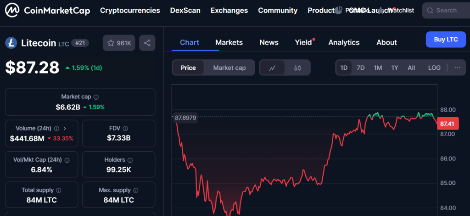This screenshot has height=216, width=470.
Task: Click the Holders info icon
Action: [x=130, y=160]
